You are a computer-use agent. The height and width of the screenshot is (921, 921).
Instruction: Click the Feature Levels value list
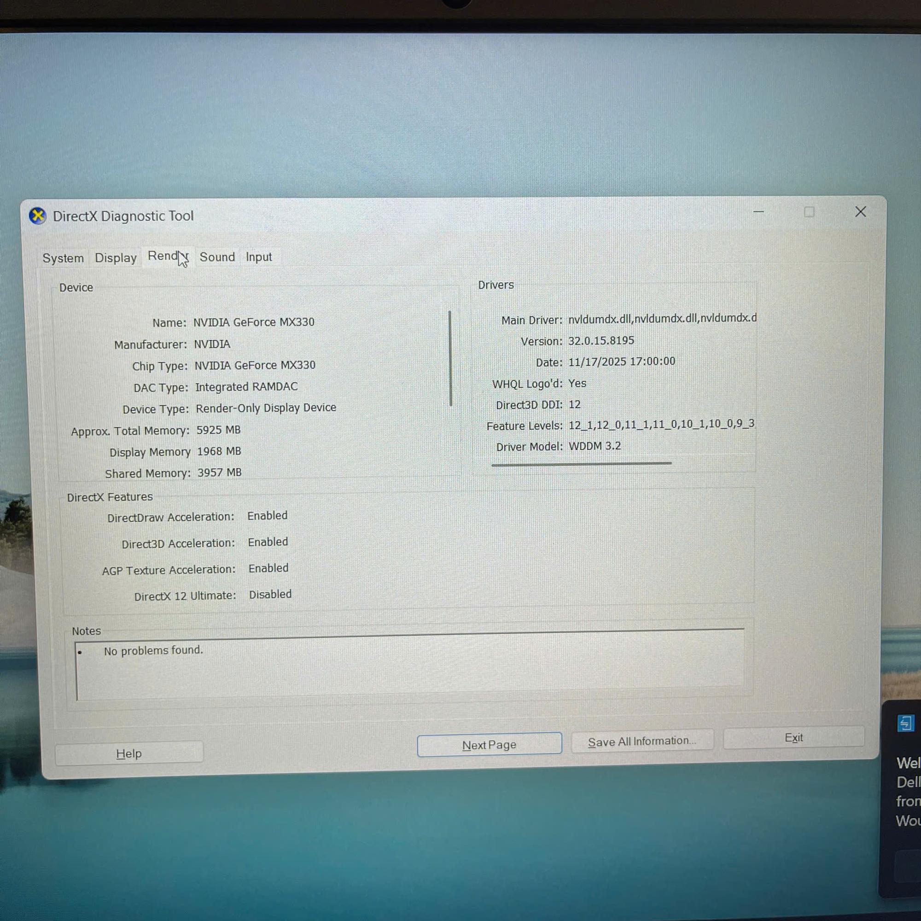pyautogui.click(x=661, y=424)
